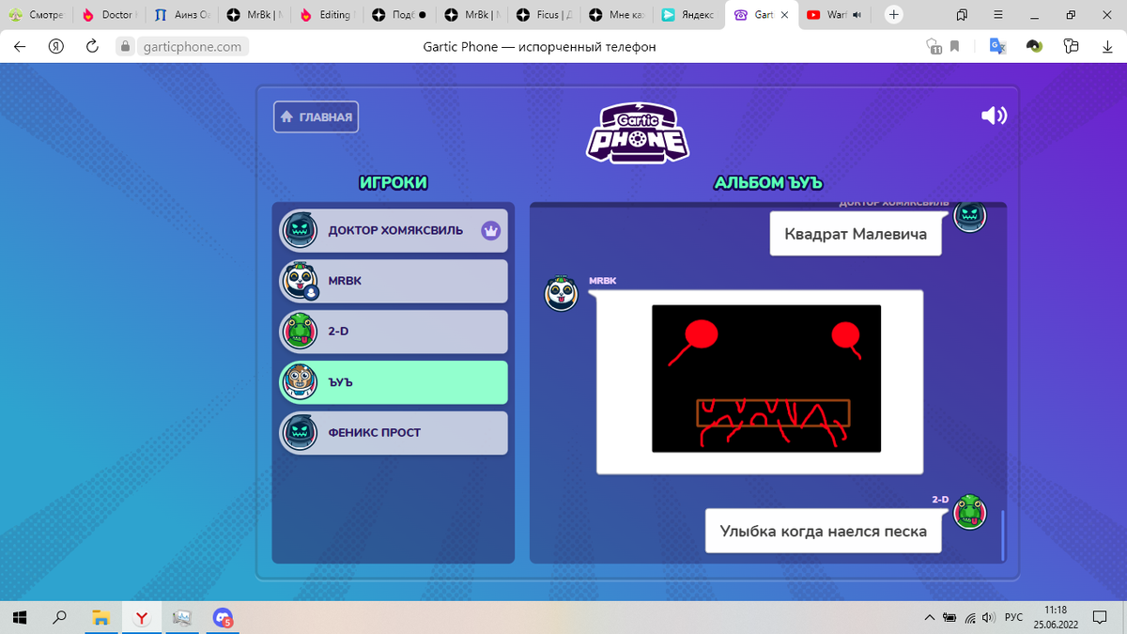Open Yandex Browser taskbar icon
This screenshot has width=1127, height=634.
click(141, 617)
